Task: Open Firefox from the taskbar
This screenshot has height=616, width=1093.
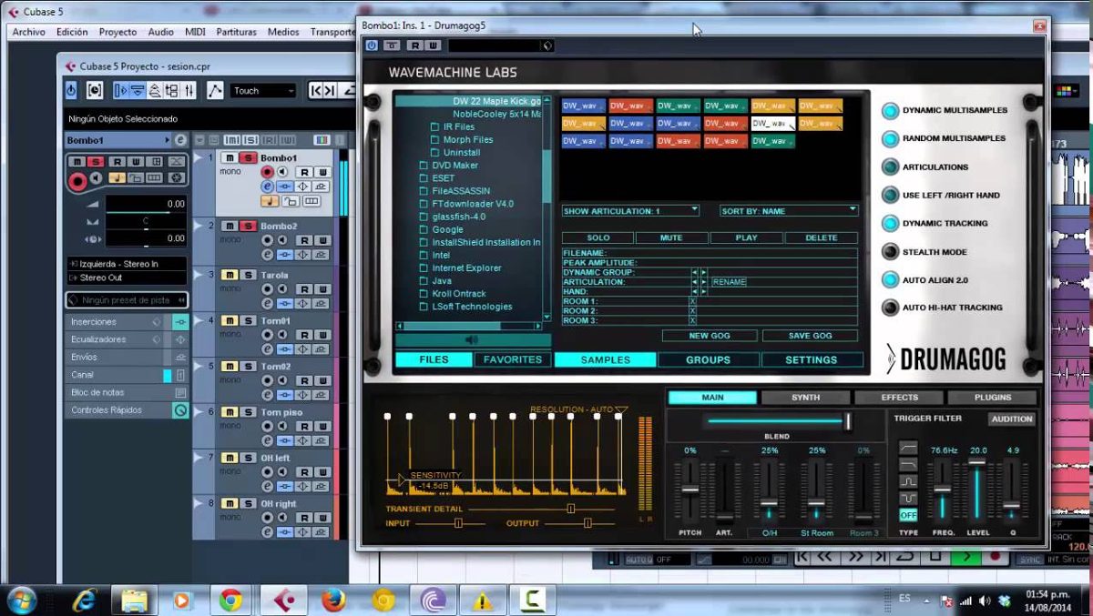Action: 333,600
